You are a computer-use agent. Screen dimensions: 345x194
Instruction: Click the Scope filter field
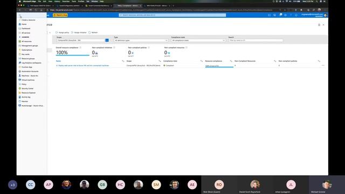coord(81,40)
